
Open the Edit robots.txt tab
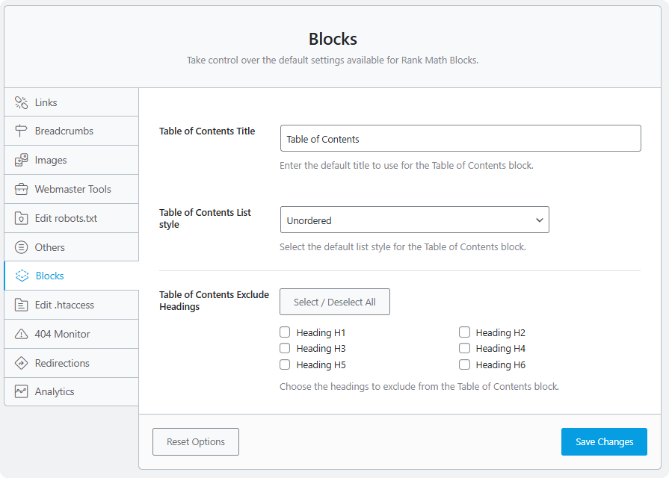72,218
